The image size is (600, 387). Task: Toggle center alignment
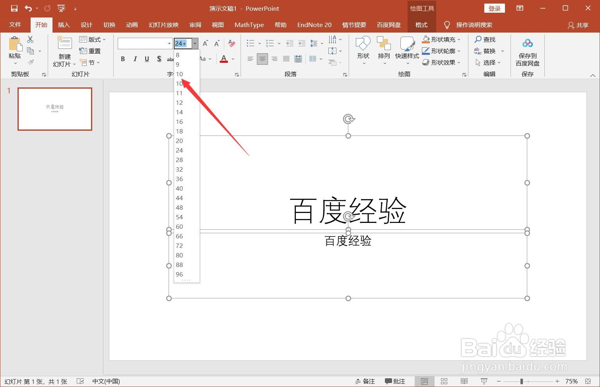(262, 59)
